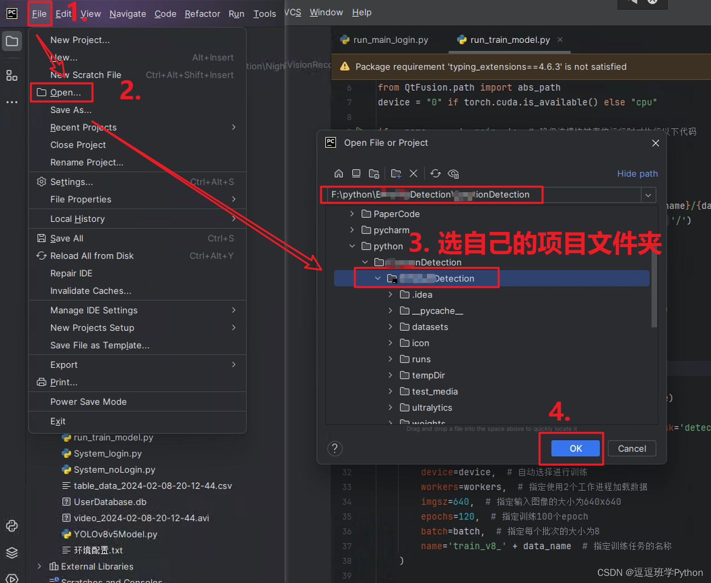
Task: Expand the PaperCode folder node
Action: pyautogui.click(x=352, y=214)
